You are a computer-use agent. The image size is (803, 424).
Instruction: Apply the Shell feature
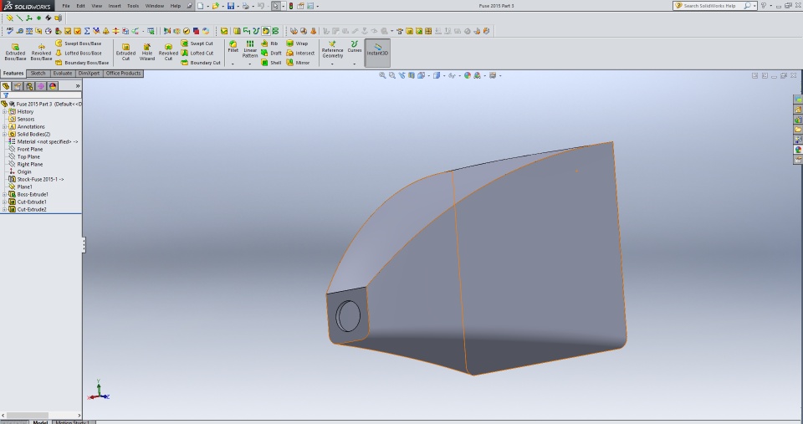(271, 63)
